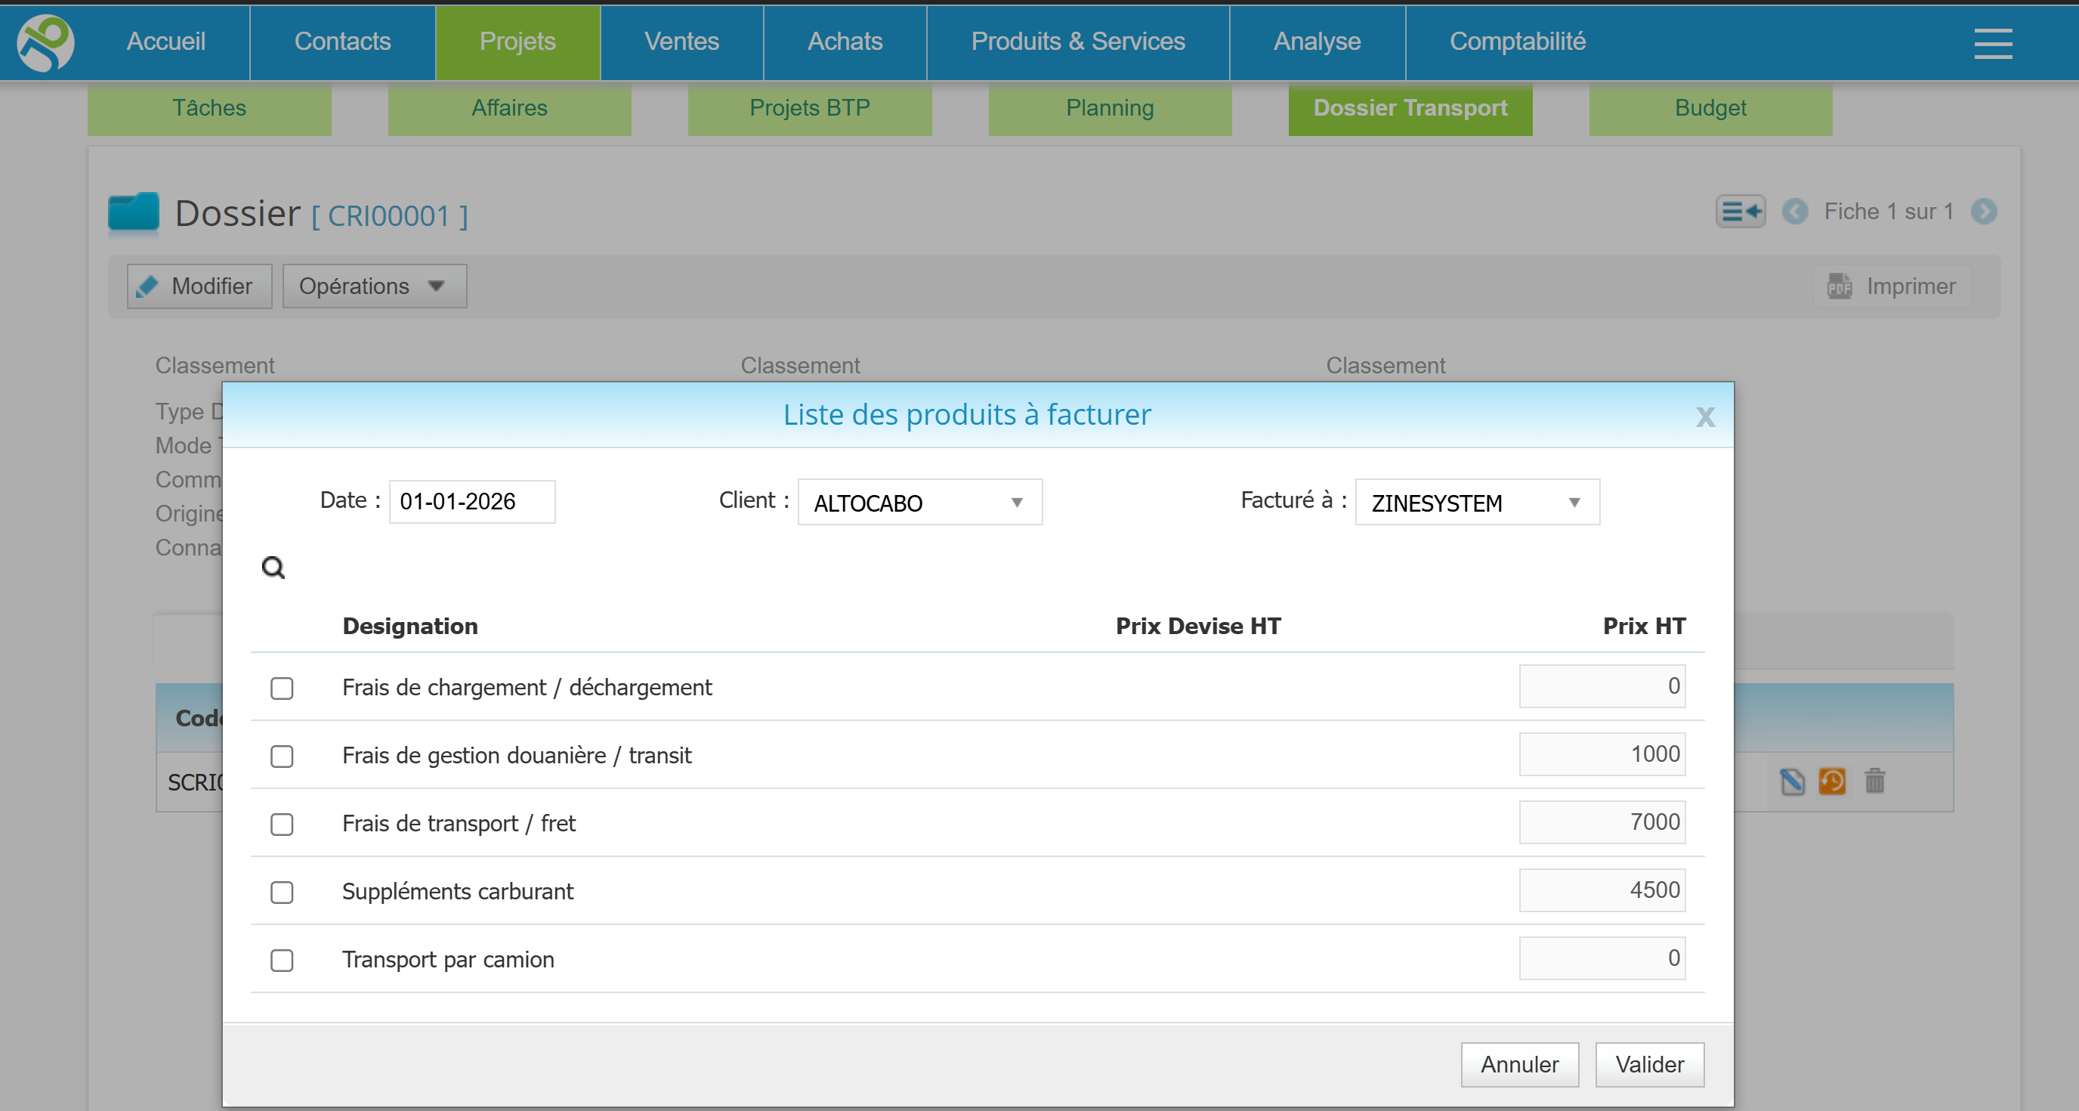This screenshot has height=1111, width=2079.
Task: Tick Suppléments carburant checkbox
Action: (282, 892)
